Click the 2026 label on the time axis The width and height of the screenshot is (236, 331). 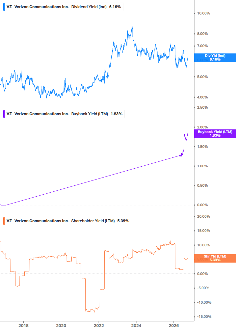click(x=174, y=325)
